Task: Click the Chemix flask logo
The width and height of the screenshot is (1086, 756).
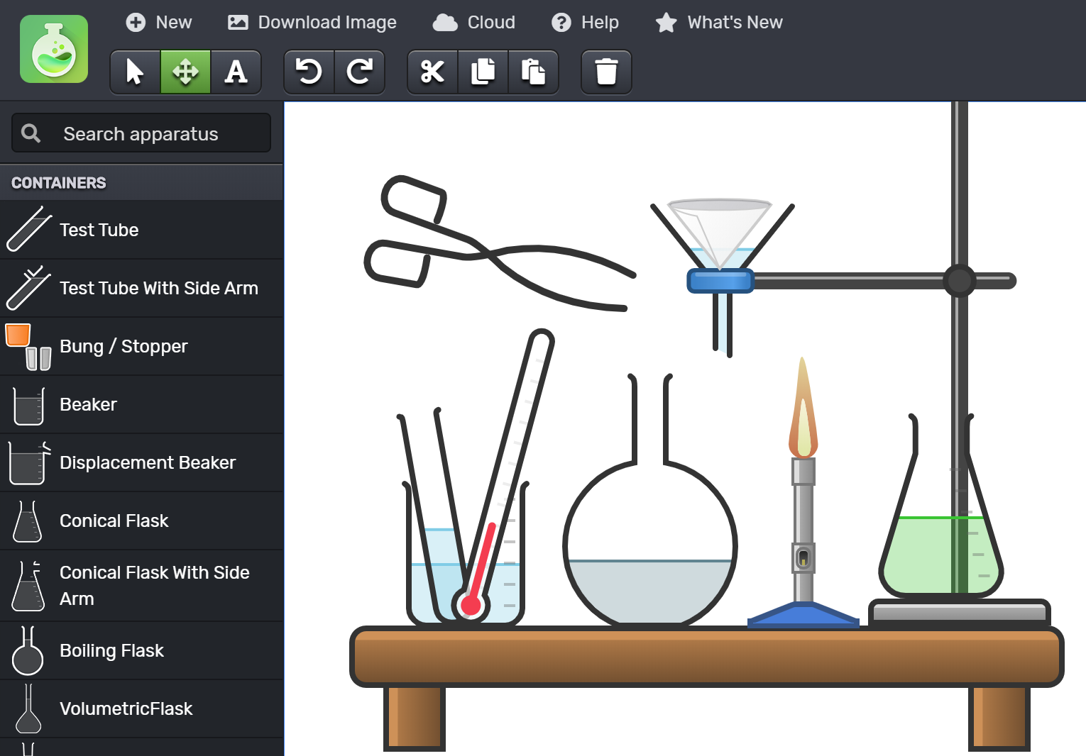Action: [x=54, y=49]
